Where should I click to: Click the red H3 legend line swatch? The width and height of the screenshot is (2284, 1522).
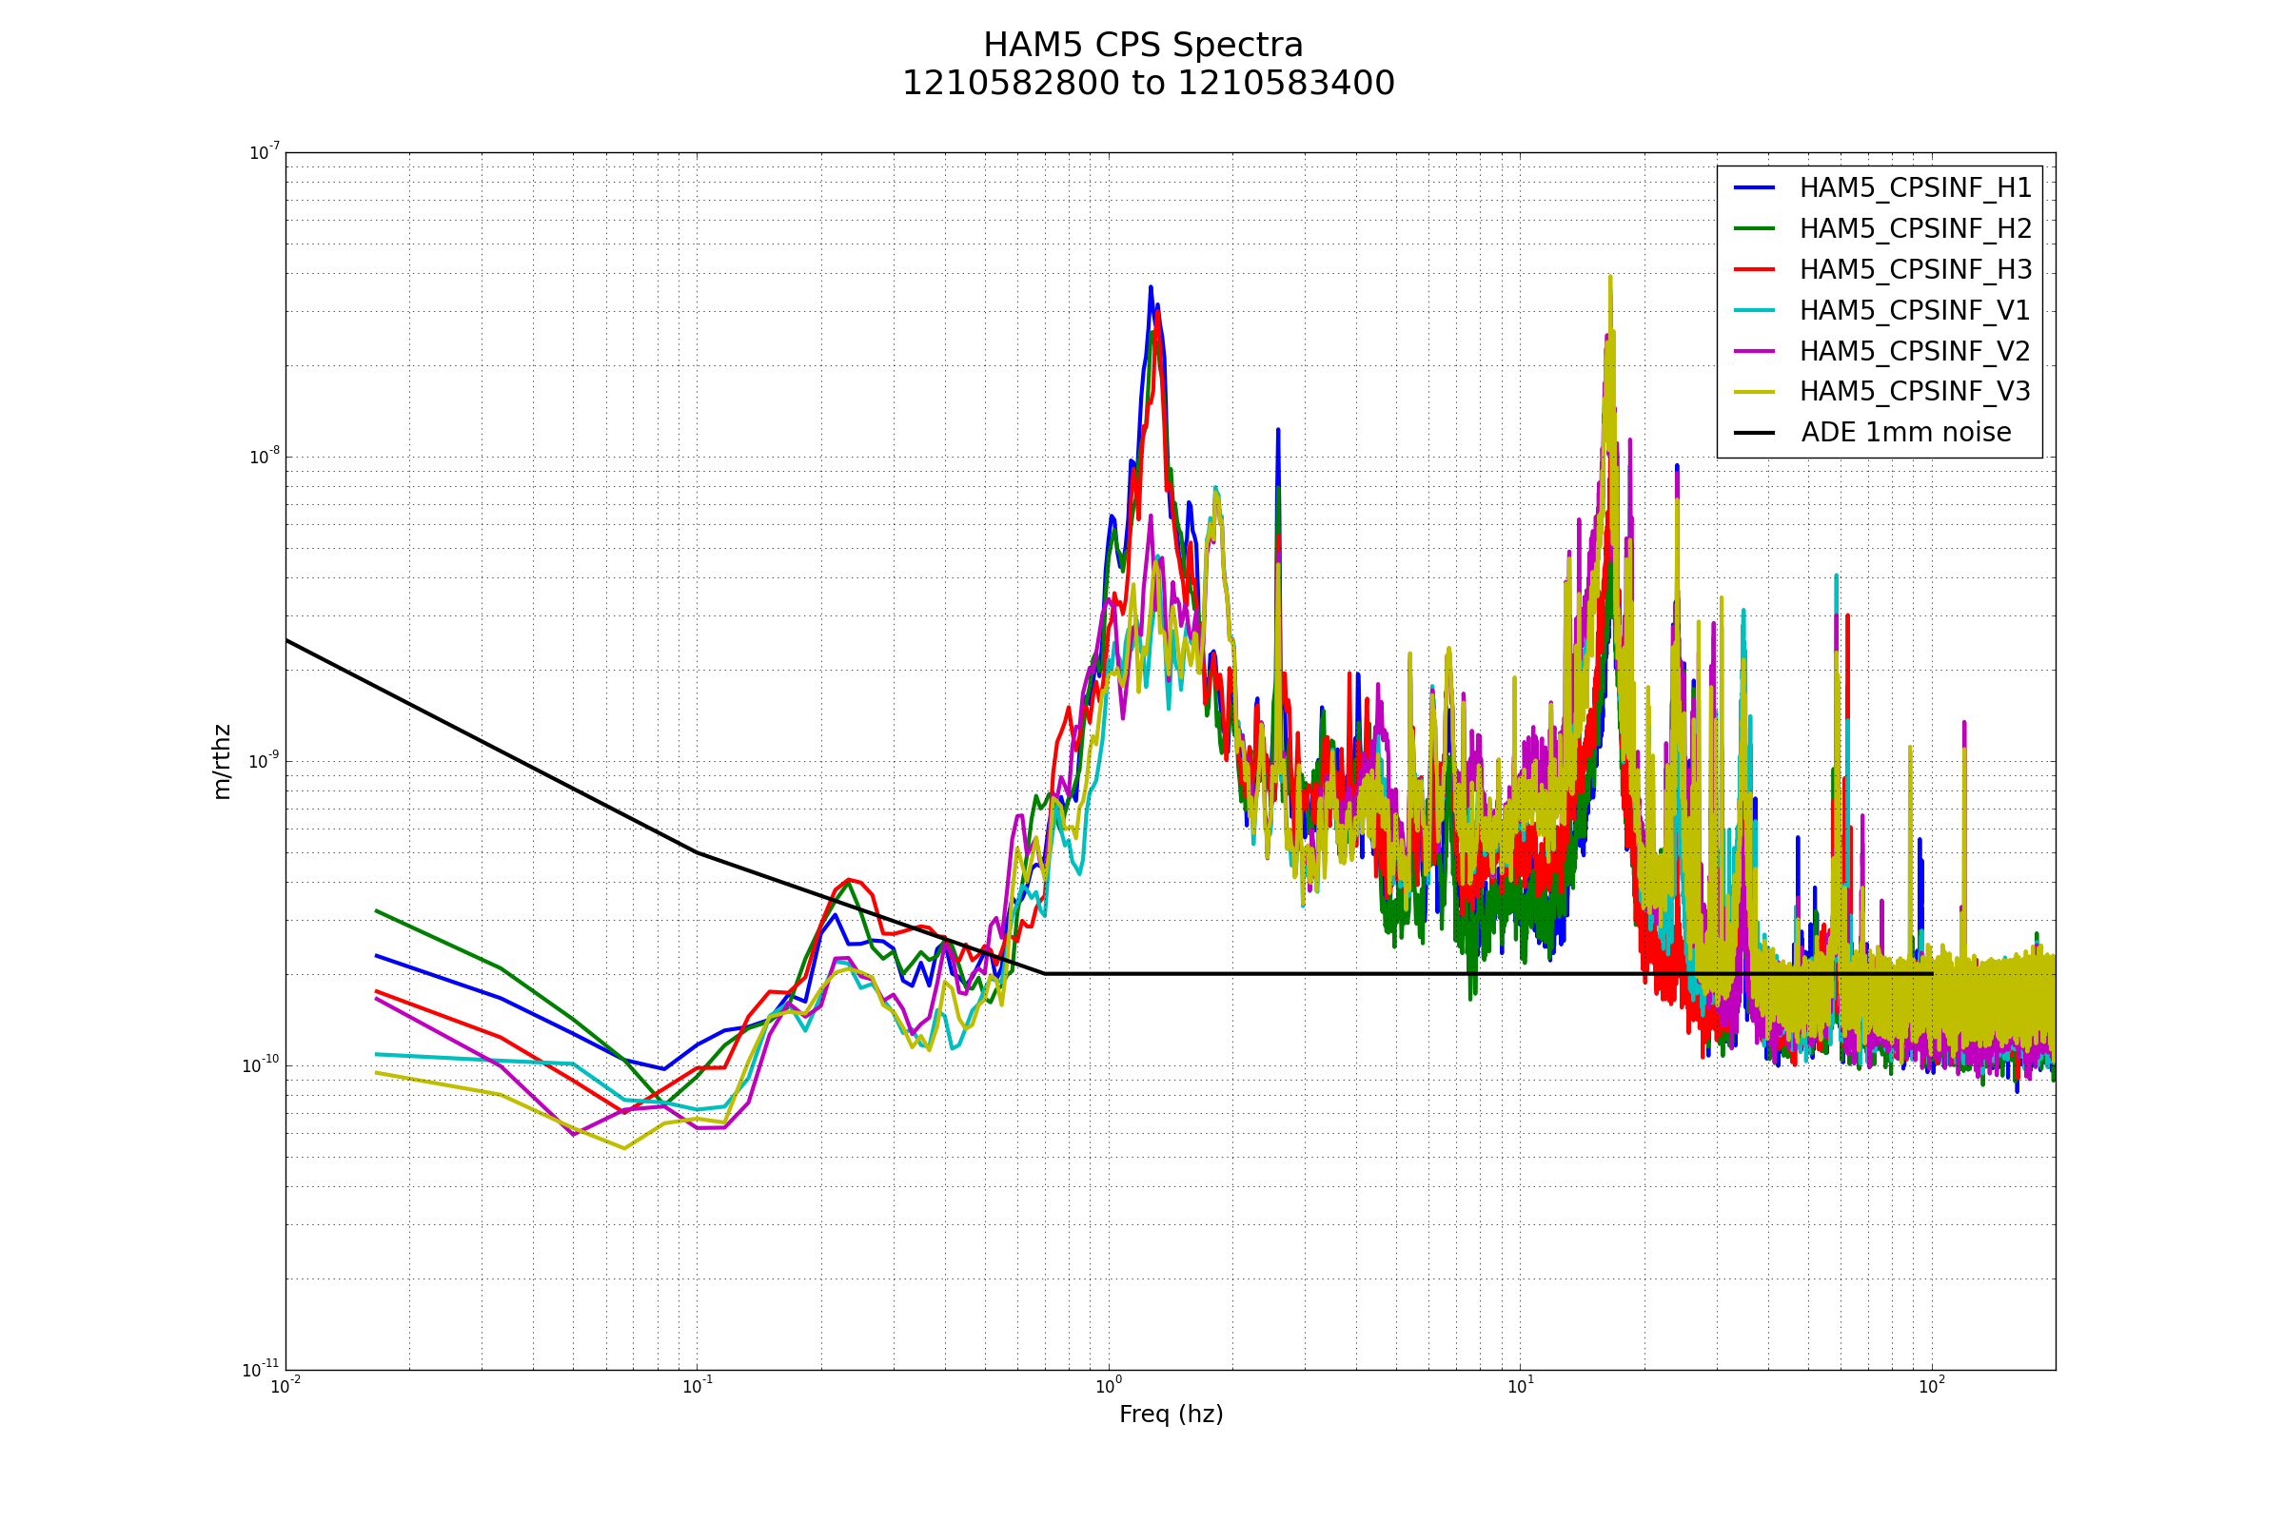[1754, 269]
